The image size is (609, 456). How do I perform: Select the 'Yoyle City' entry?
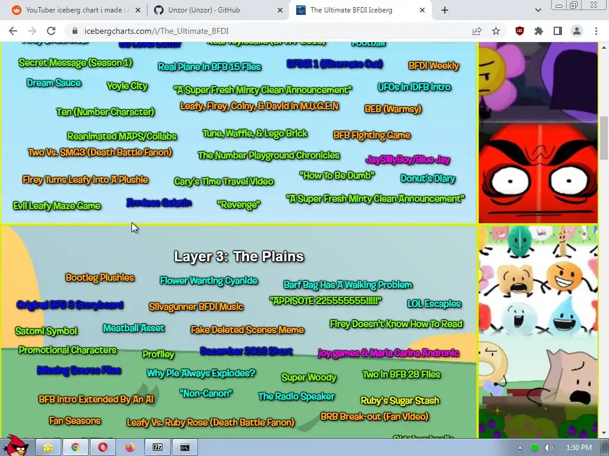coord(127,85)
